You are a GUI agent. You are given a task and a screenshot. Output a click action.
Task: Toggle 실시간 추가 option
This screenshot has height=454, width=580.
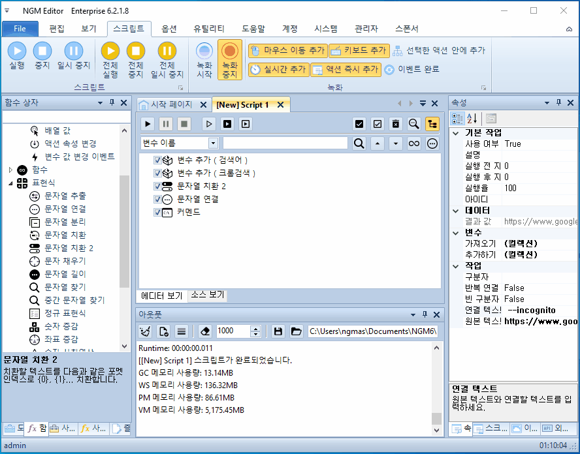click(x=278, y=69)
